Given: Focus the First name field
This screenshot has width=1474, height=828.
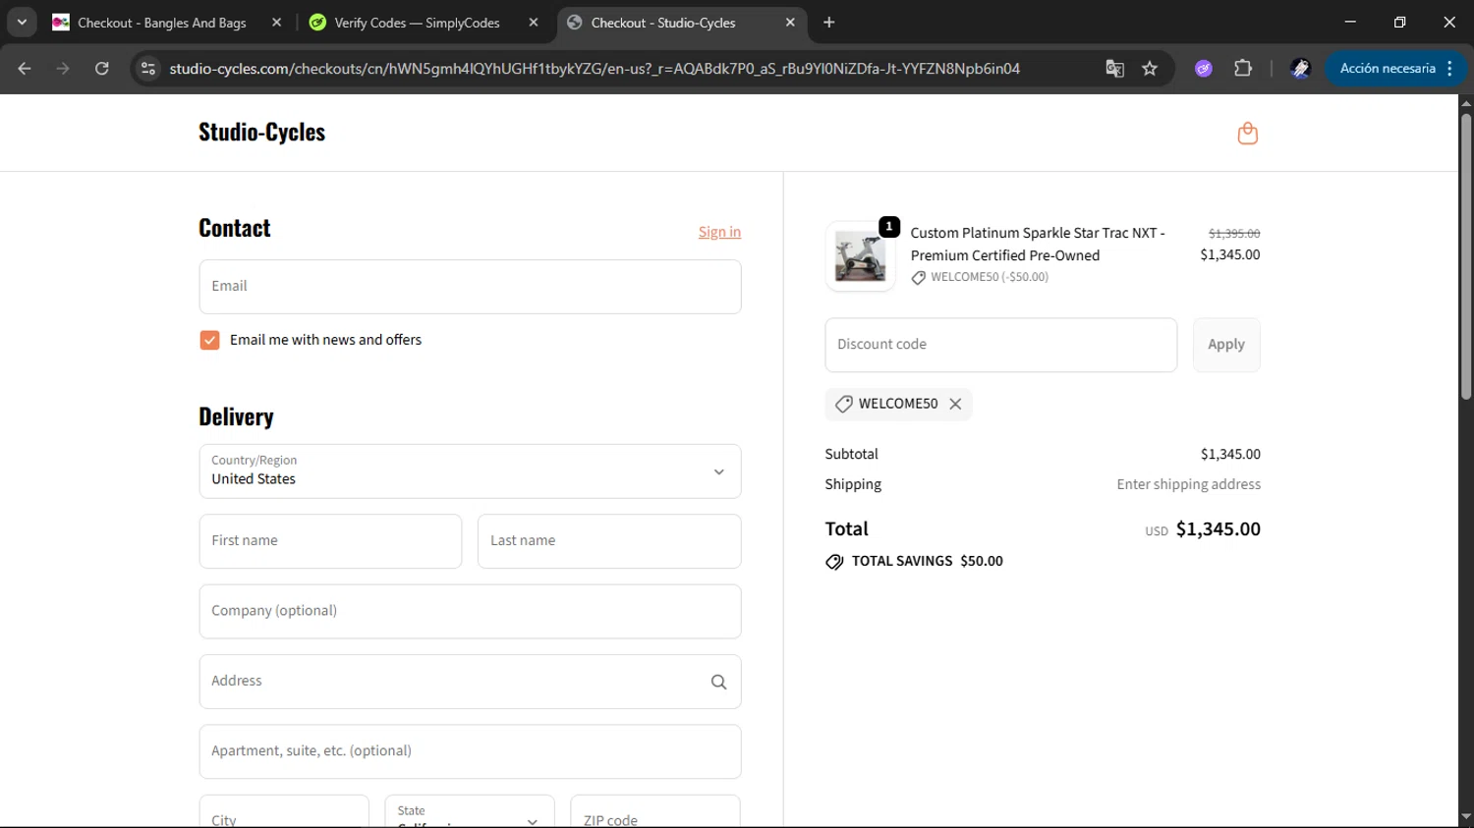Looking at the screenshot, I should tap(330, 541).
